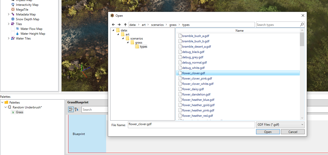Viewport: 328px width, 155px height.
Task: Click the Snow Depth Map snowflake icon
Action: (13, 19)
